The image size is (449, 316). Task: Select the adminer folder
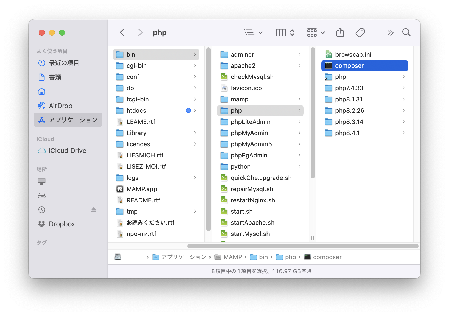[x=260, y=54]
